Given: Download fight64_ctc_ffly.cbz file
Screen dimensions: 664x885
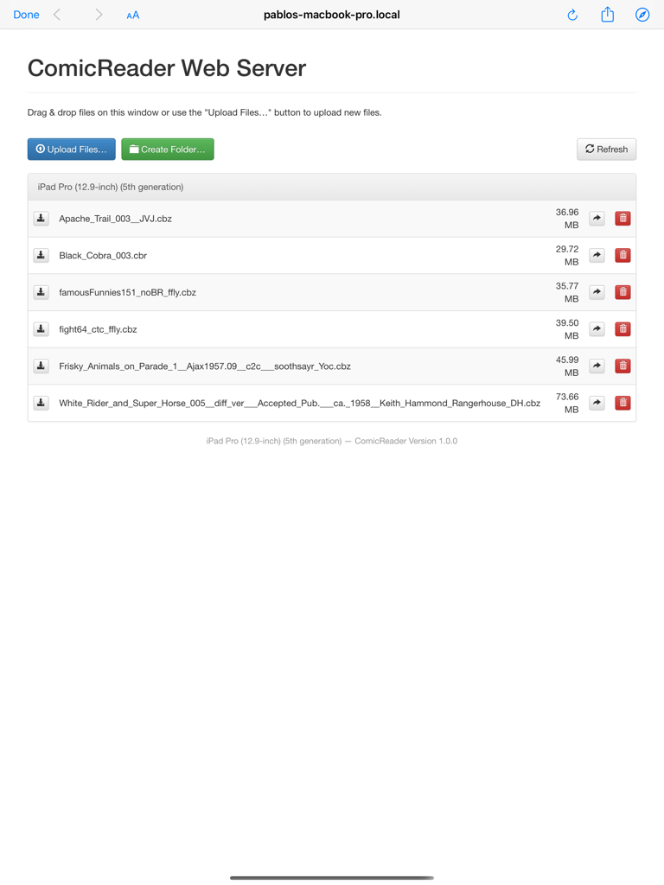Looking at the screenshot, I should click(x=41, y=329).
